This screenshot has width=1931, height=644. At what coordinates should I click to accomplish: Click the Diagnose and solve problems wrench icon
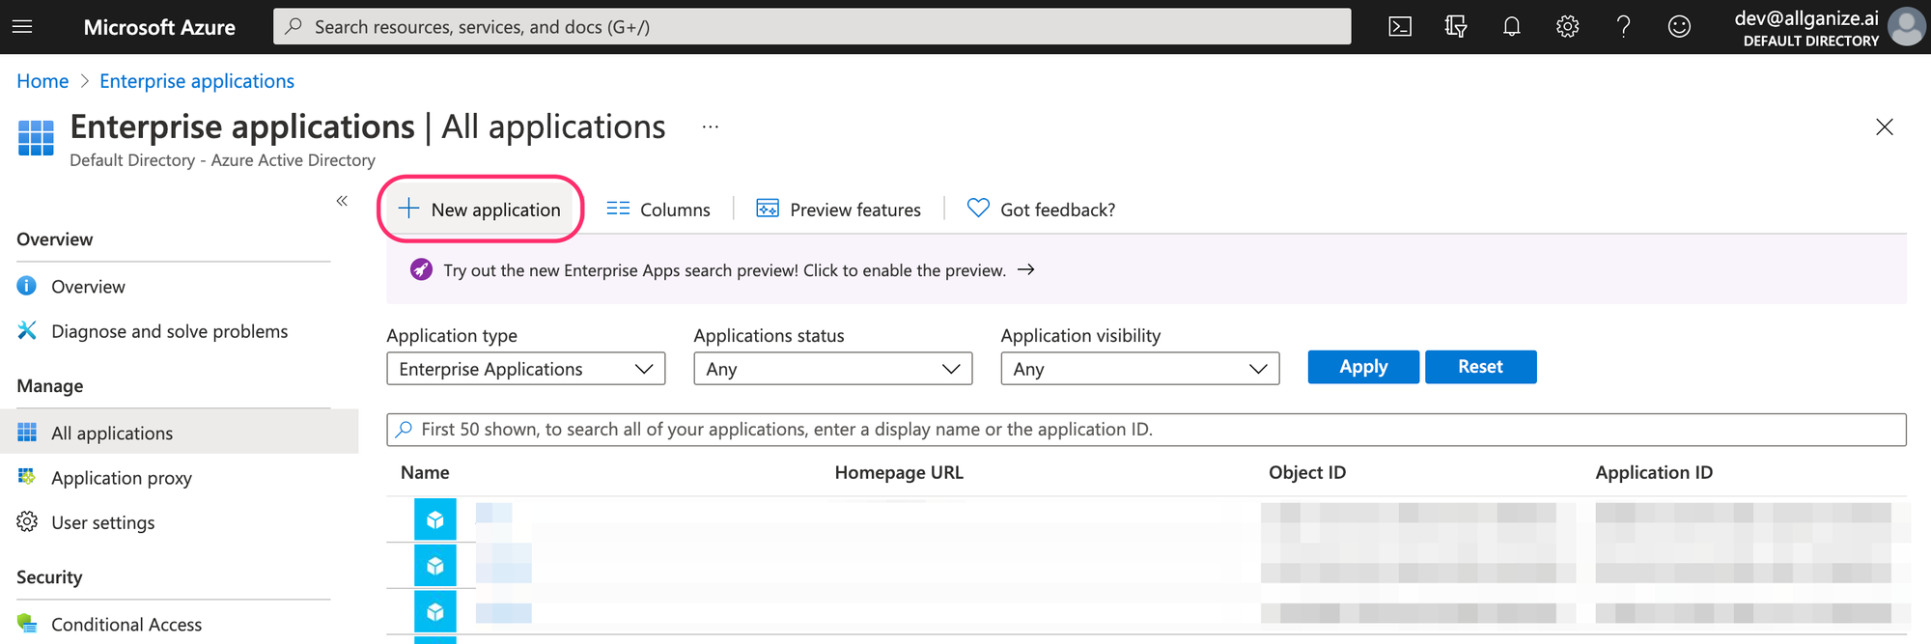pos(27,330)
